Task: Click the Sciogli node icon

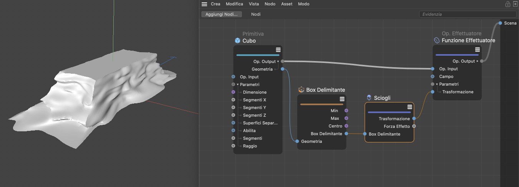Action: 369,98
